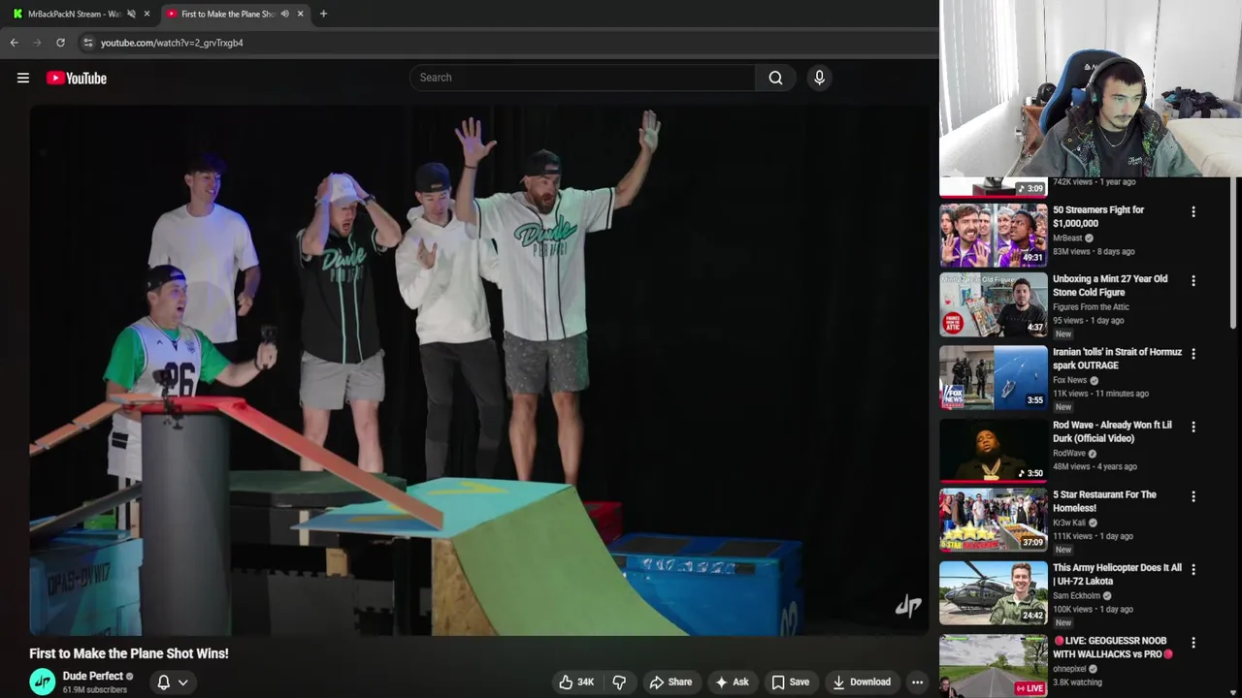The image size is (1242, 698).
Task: Open the YouTube guide hamburger menu
Action: [x=23, y=78]
